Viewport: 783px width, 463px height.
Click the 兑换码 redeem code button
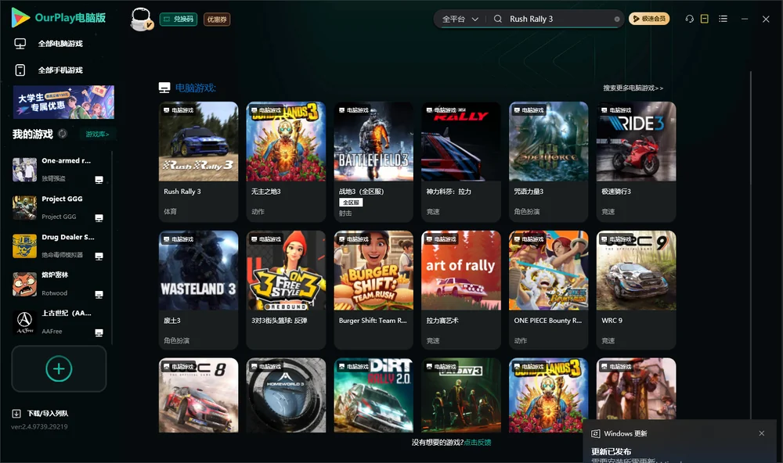pyautogui.click(x=179, y=20)
